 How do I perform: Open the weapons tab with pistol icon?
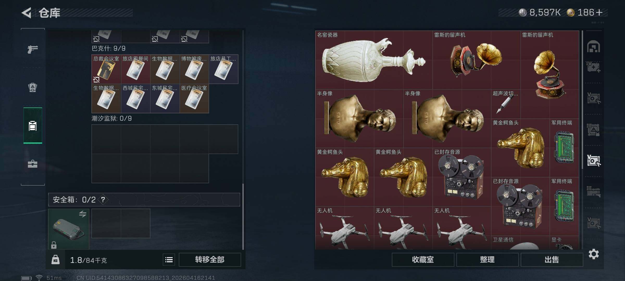(33, 49)
